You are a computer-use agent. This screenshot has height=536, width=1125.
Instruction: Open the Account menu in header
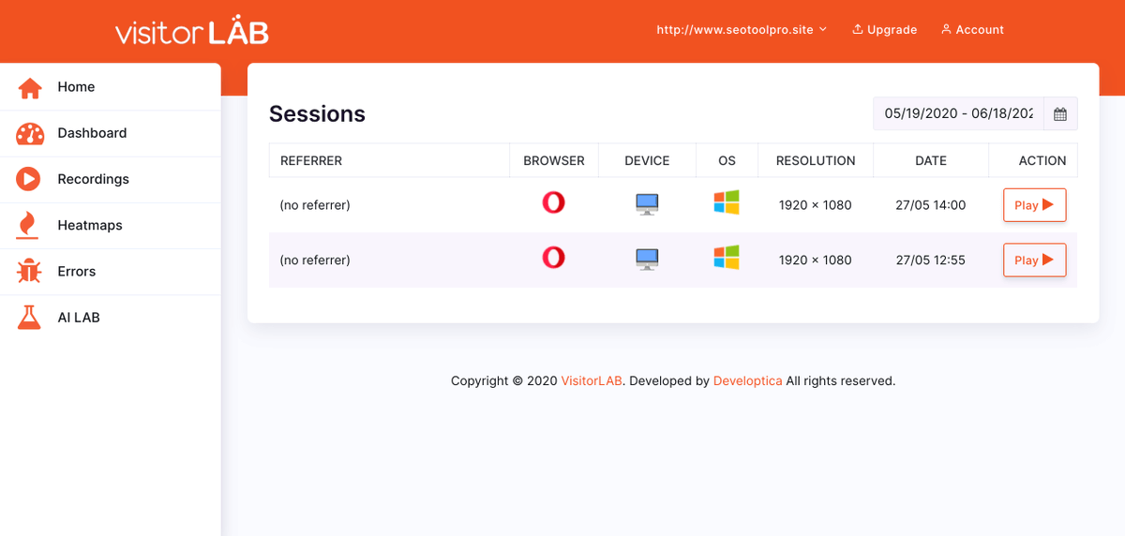tap(972, 30)
